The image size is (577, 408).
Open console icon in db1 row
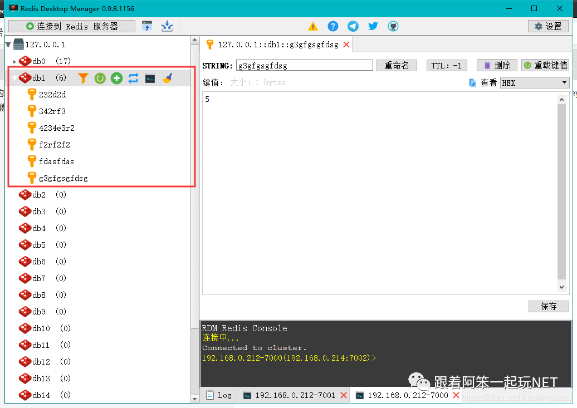click(x=150, y=78)
